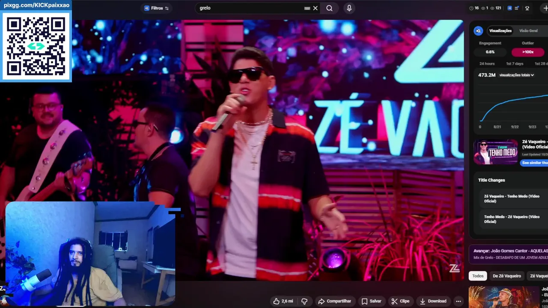Click the >100x outlier badge
The image size is (548, 308).
pos(528,52)
